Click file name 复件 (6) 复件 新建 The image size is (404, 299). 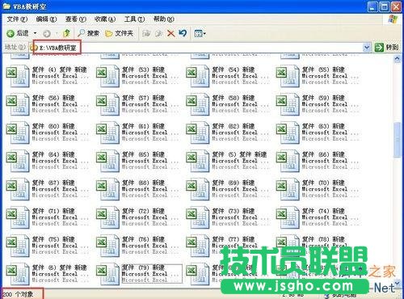point(59,267)
